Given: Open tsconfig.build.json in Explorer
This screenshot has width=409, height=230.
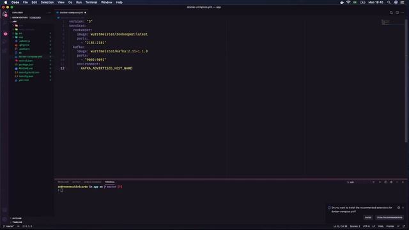Looking at the screenshot, I should (x=29, y=72).
